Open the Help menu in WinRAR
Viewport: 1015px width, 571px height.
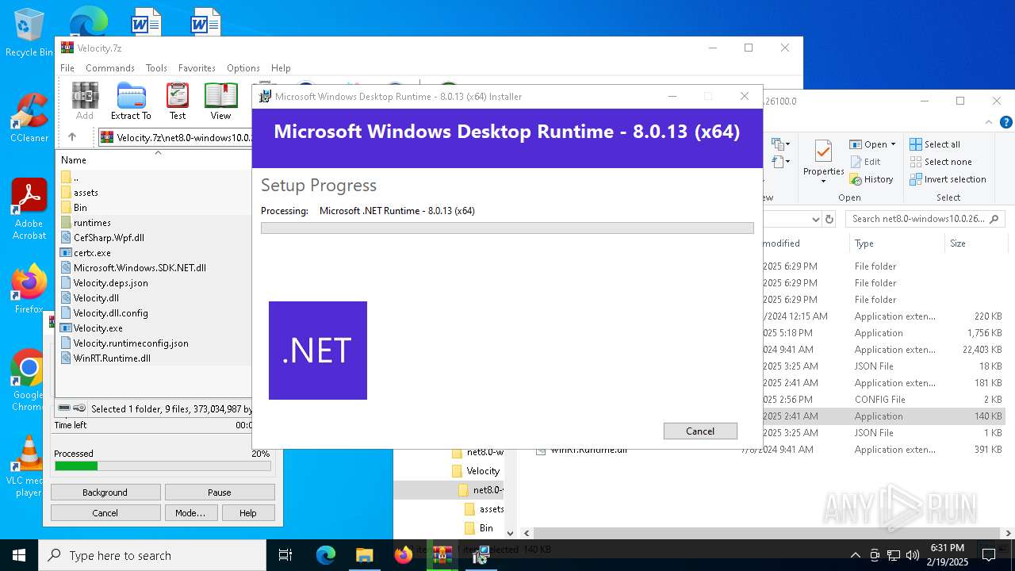(x=281, y=68)
